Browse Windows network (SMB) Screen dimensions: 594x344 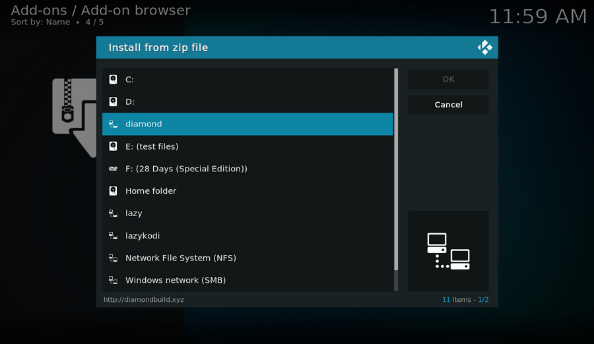pos(247,280)
